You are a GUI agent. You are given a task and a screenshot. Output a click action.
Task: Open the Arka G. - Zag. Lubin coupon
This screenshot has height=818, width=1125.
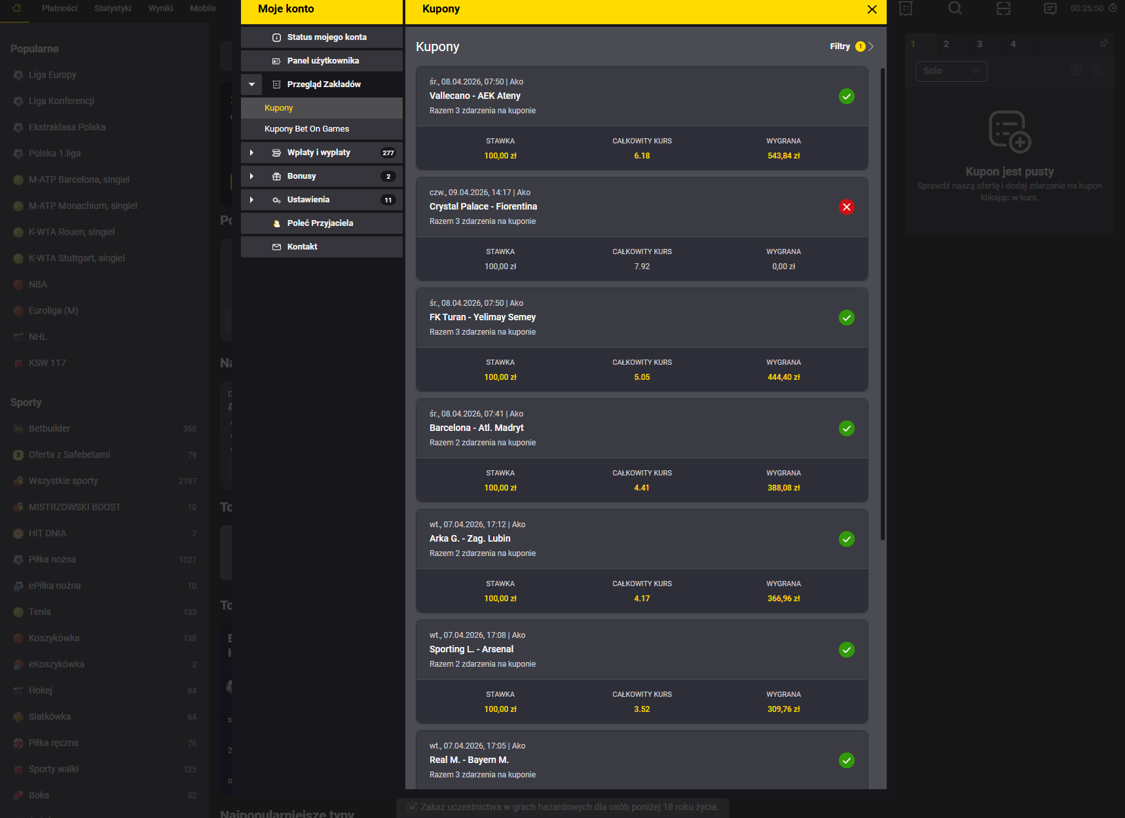pyautogui.click(x=642, y=561)
